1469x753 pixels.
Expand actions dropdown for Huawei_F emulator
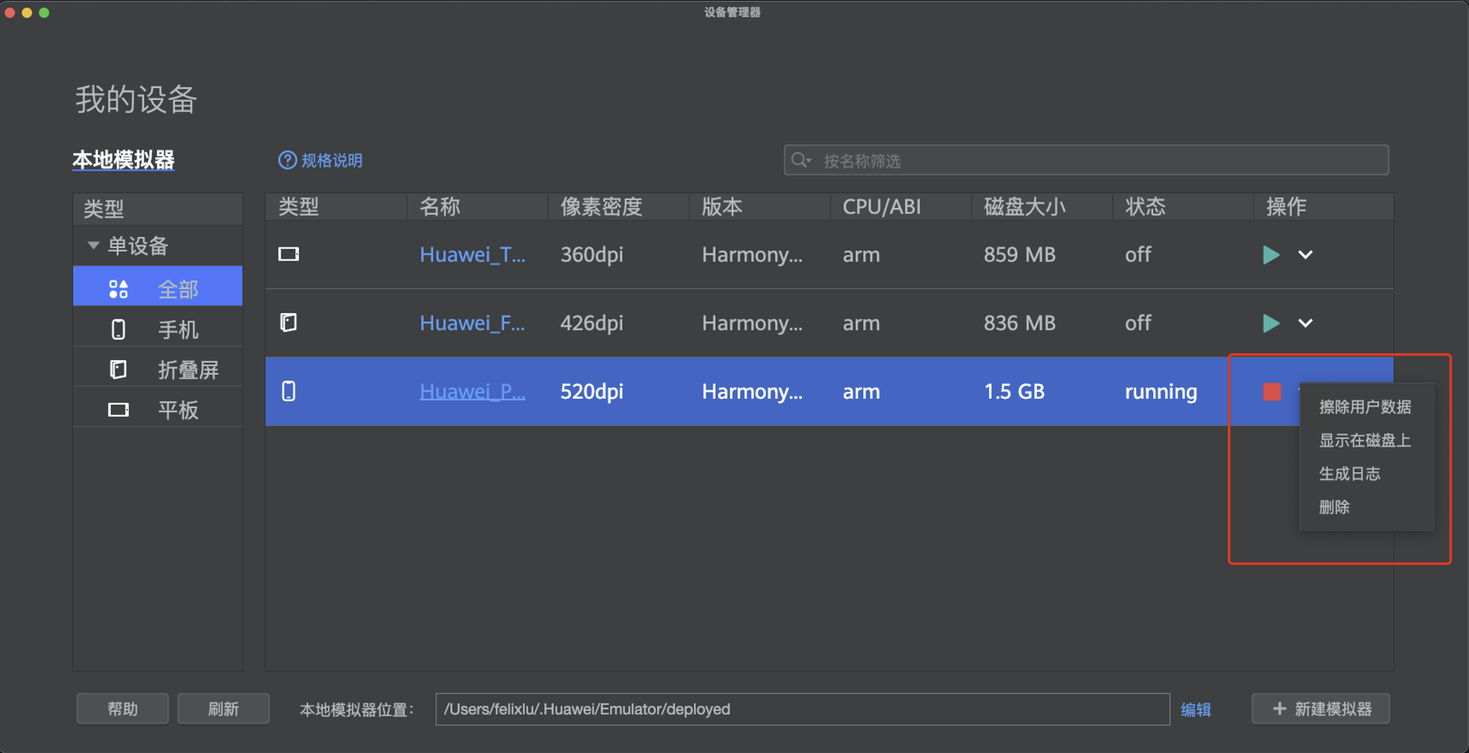click(1306, 323)
